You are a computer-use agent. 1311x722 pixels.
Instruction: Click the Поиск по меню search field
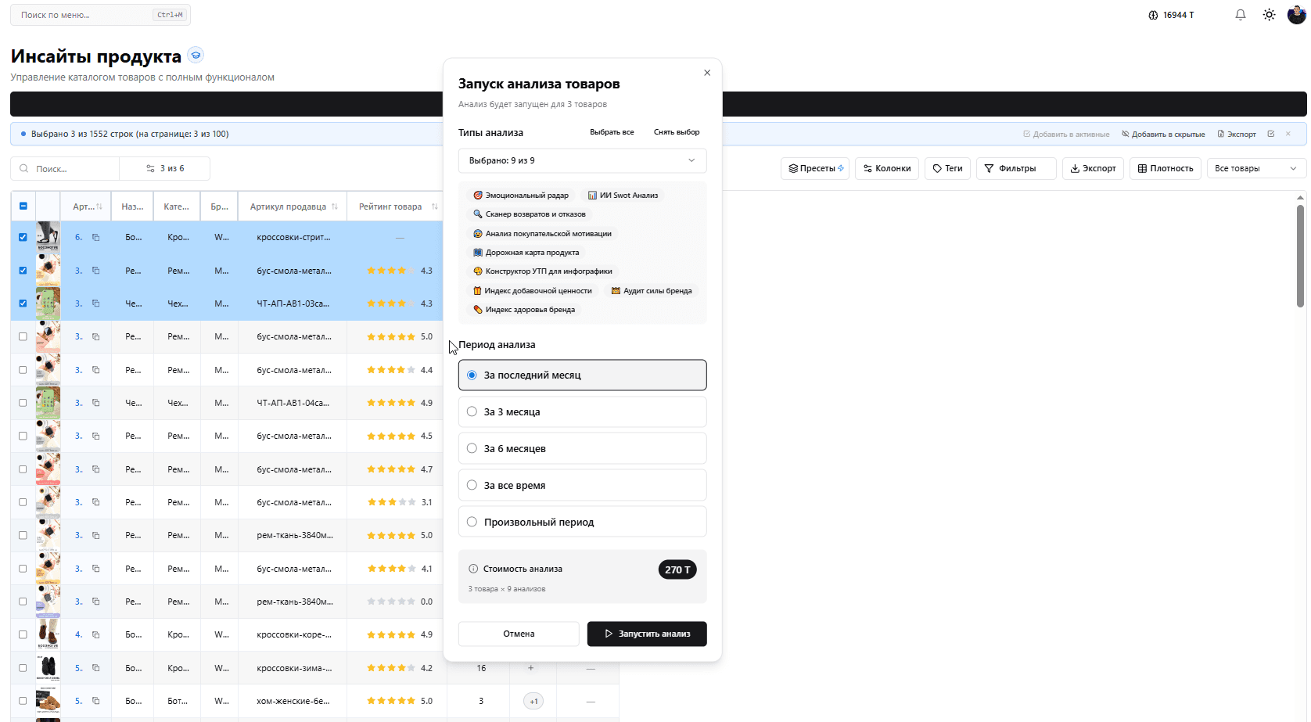86,15
